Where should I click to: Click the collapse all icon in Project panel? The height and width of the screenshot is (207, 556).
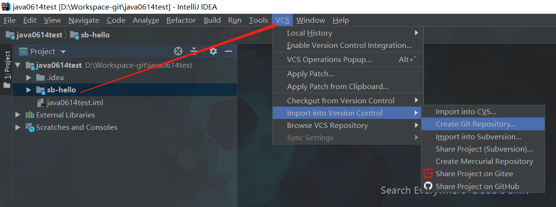(193, 51)
